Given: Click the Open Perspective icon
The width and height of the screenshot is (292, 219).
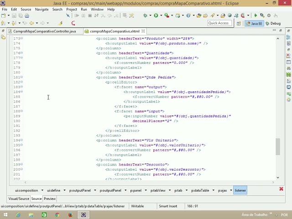Looking at the screenshot, I should point(239,23).
